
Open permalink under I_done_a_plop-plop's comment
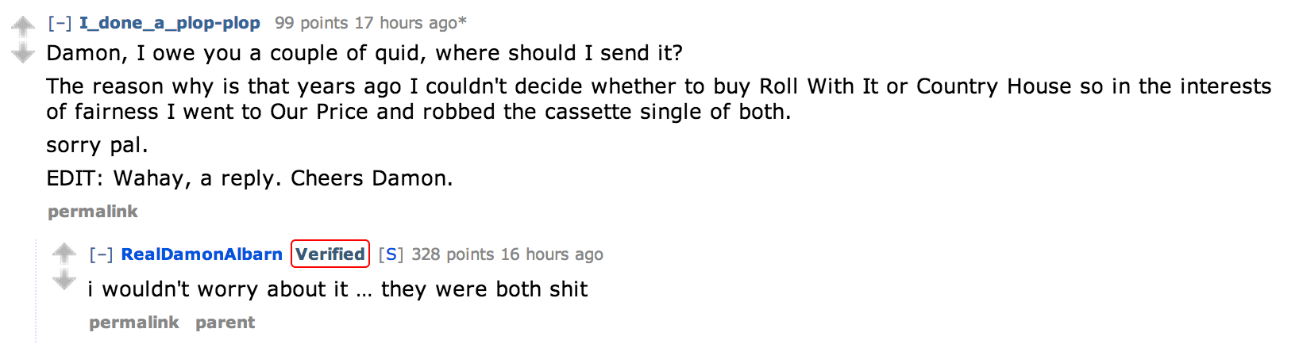click(93, 212)
